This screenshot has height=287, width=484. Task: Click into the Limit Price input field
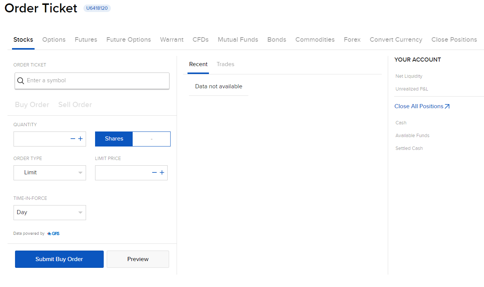click(131, 173)
